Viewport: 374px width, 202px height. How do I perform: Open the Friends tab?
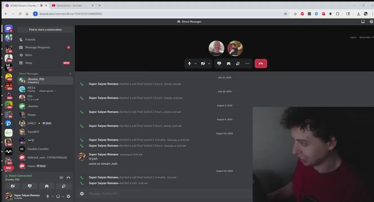coord(45,40)
